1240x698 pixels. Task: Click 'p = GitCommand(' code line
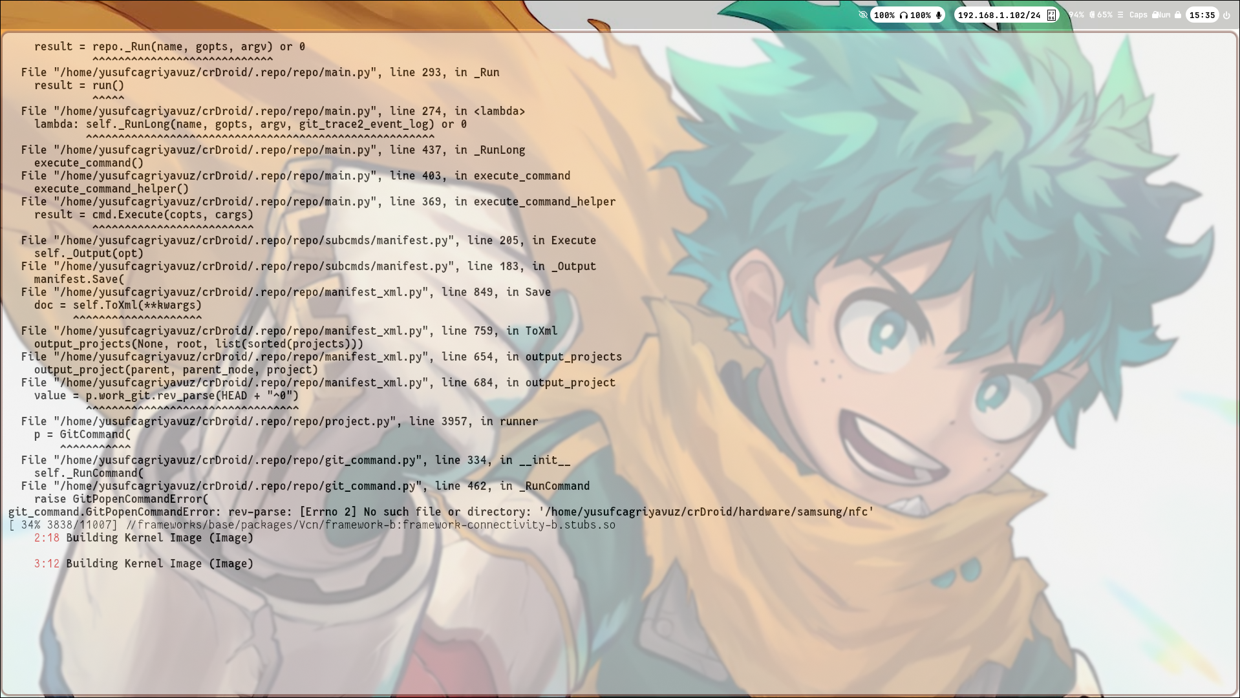click(x=82, y=434)
